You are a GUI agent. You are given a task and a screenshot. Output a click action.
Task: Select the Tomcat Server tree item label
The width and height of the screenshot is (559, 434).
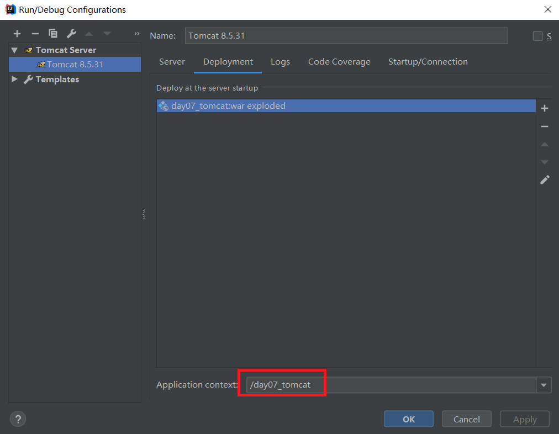(x=66, y=50)
